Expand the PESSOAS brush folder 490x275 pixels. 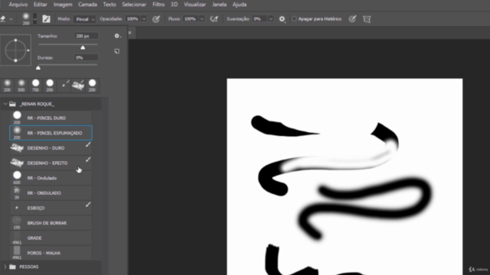(x=5, y=267)
